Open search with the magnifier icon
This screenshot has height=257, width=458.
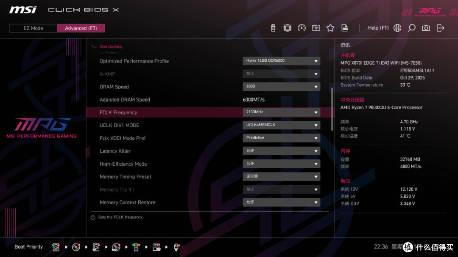[x=411, y=28]
